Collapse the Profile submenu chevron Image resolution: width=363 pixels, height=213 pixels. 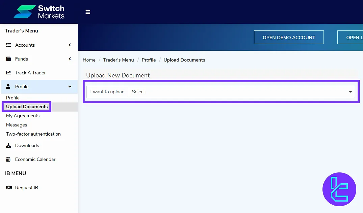70,87
